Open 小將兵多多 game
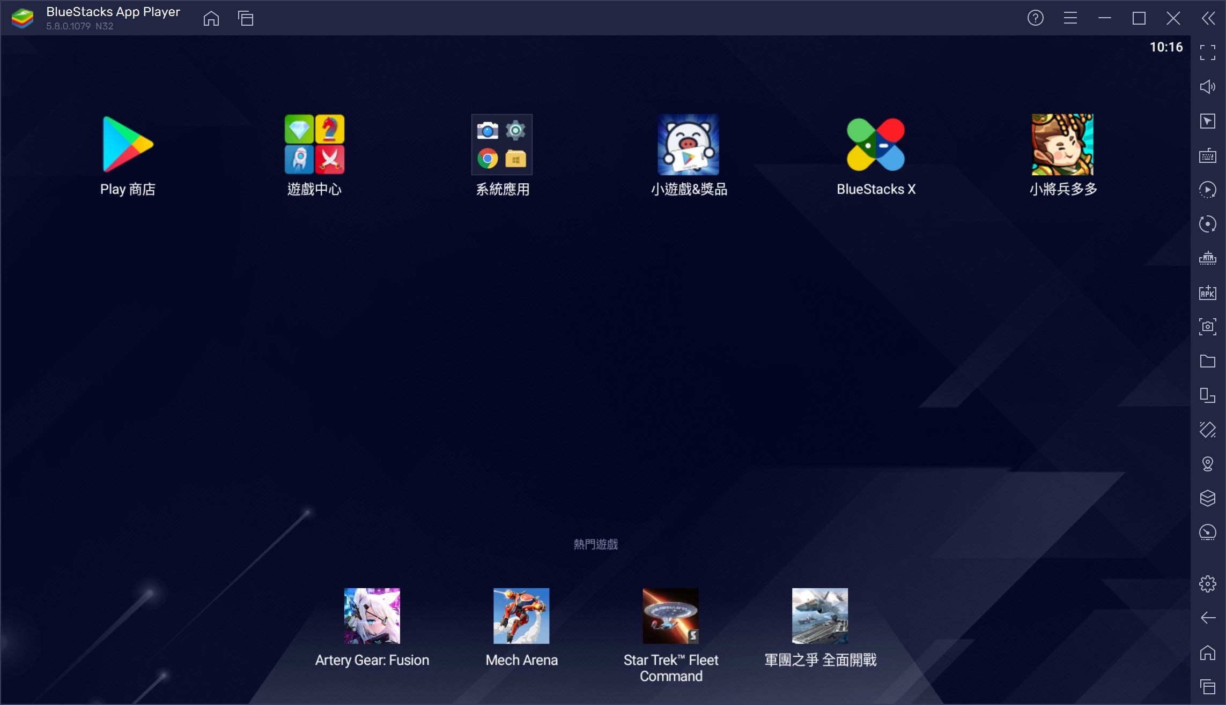Screen dimensions: 1226x705 click(1062, 145)
